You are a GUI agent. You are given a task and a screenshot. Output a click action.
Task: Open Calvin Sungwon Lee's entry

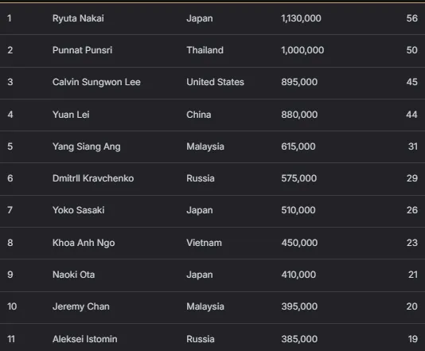click(96, 82)
